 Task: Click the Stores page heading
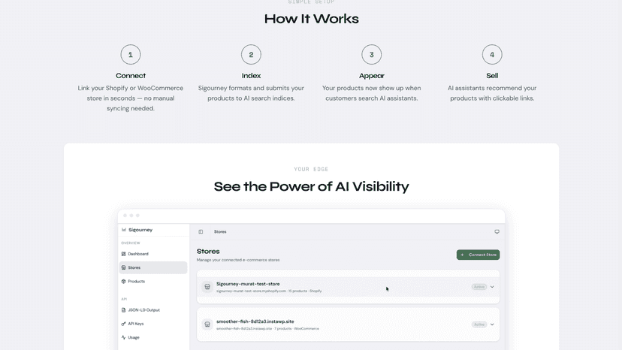208,251
